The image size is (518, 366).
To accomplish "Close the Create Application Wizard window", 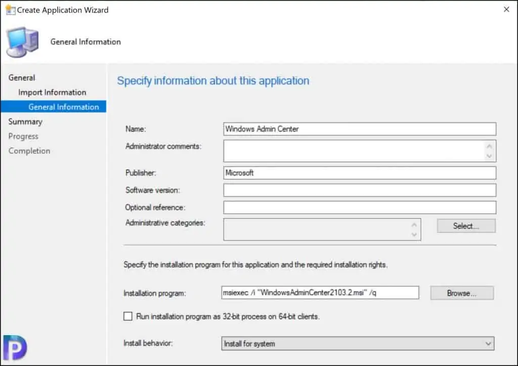I will pyautogui.click(x=506, y=10).
